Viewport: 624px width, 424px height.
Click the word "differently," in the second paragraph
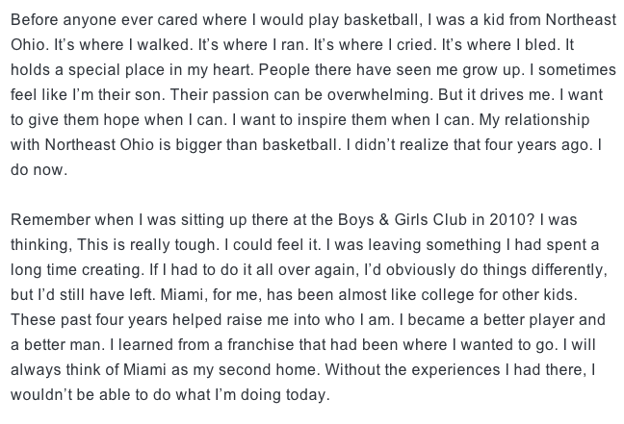[x=569, y=270]
